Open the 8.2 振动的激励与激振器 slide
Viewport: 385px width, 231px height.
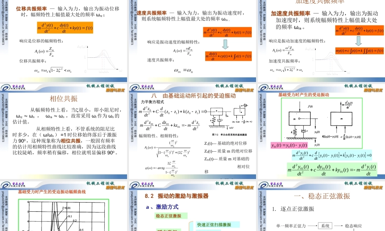[192, 206]
